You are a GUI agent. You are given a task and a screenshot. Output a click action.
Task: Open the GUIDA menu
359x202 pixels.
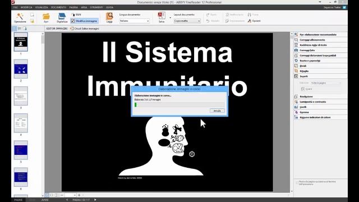point(109,7)
